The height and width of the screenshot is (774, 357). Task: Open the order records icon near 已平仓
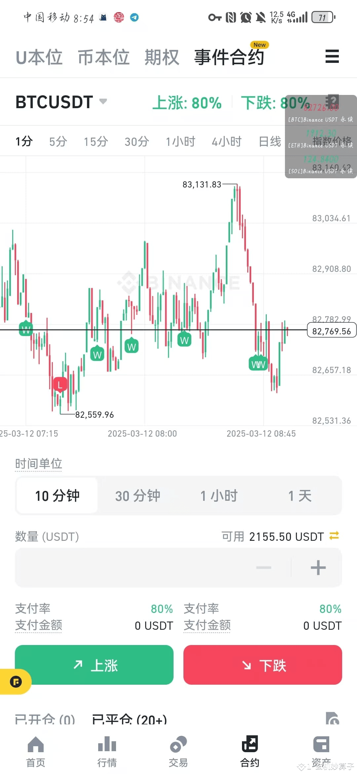(332, 718)
